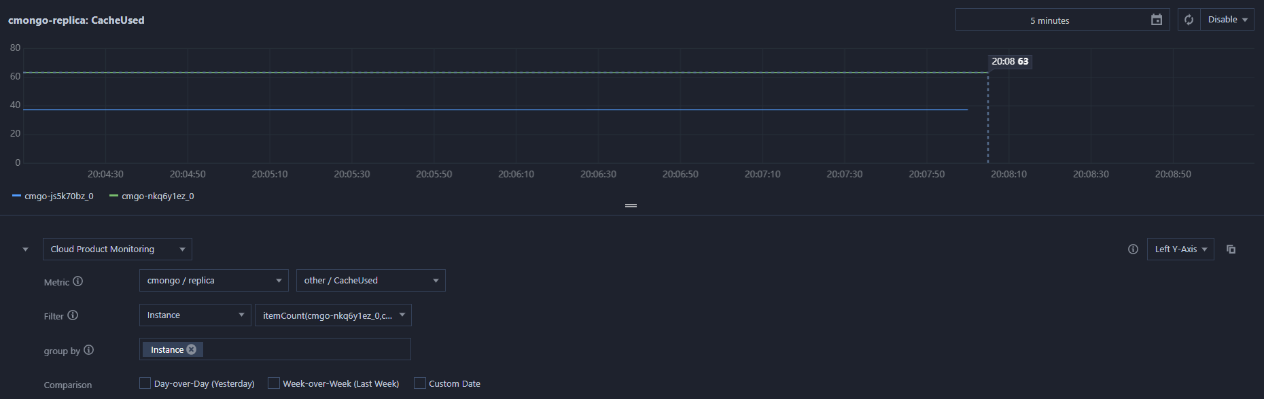Toggle cmgo-nkq6y1ez_0 legend series

pyautogui.click(x=152, y=196)
